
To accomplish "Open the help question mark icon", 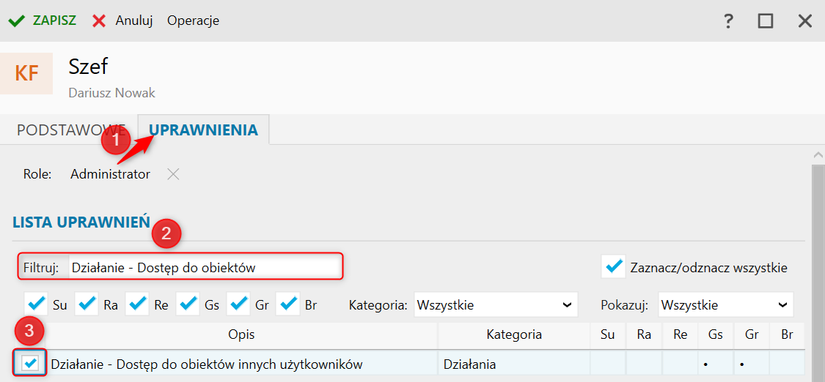I will click(728, 20).
